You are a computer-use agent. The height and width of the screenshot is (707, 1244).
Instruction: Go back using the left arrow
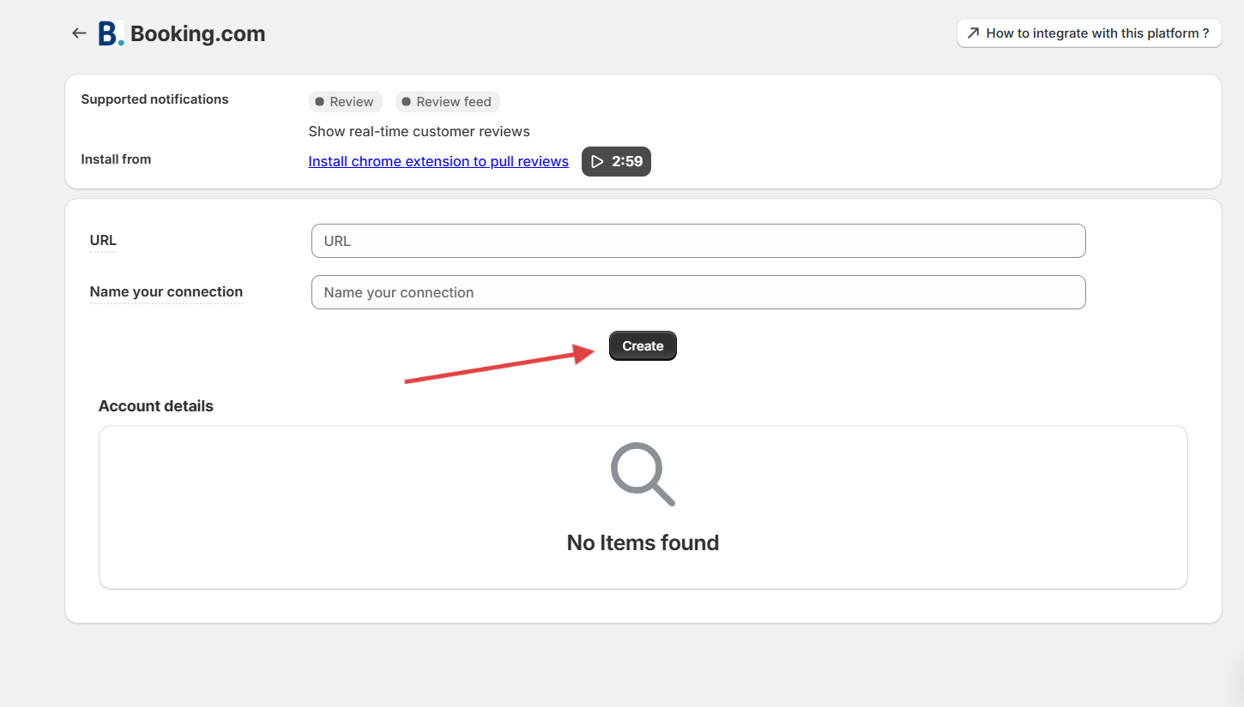(x=79, y=33)
